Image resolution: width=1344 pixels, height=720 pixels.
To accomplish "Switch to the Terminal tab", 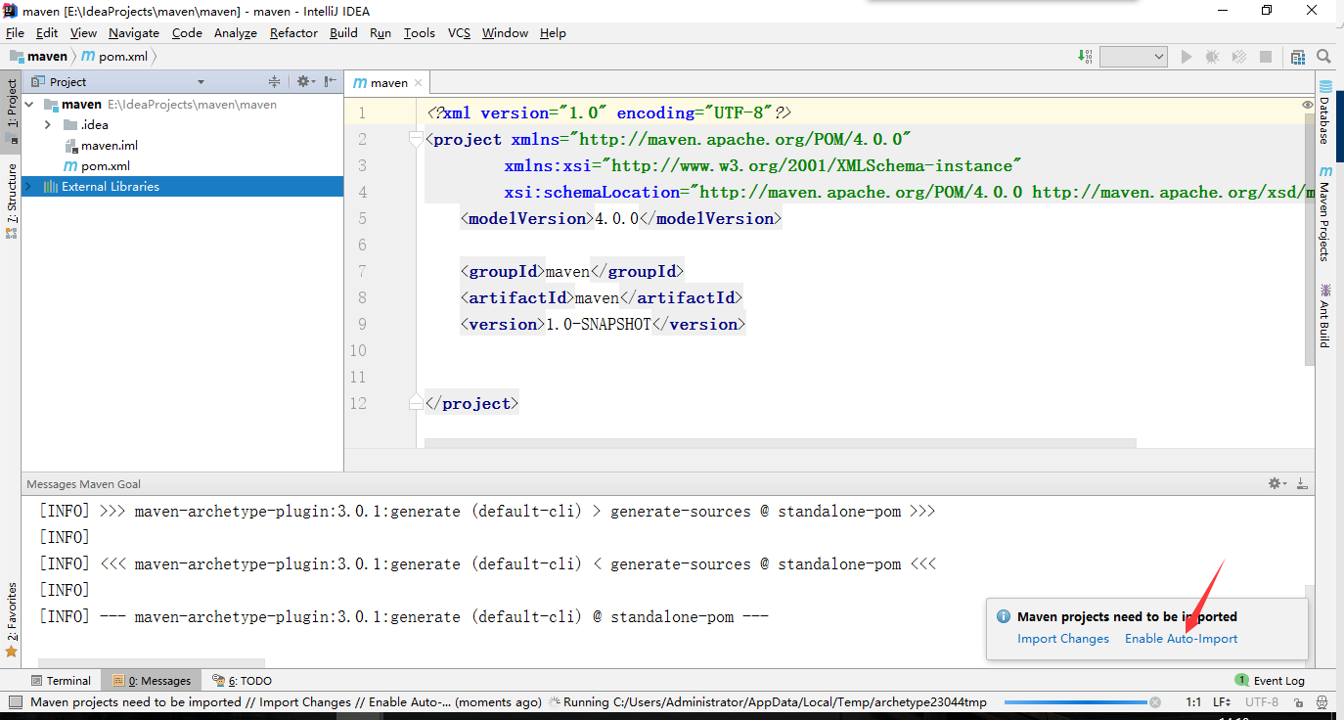I will pos(61,680).
